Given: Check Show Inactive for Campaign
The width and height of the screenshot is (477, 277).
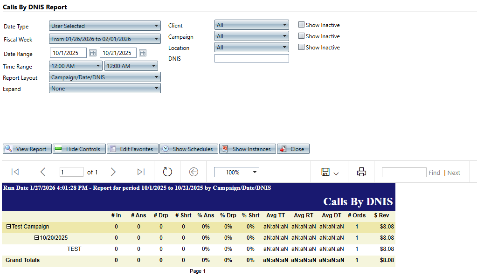Looking at the screenshot, I should coord(301,36).
